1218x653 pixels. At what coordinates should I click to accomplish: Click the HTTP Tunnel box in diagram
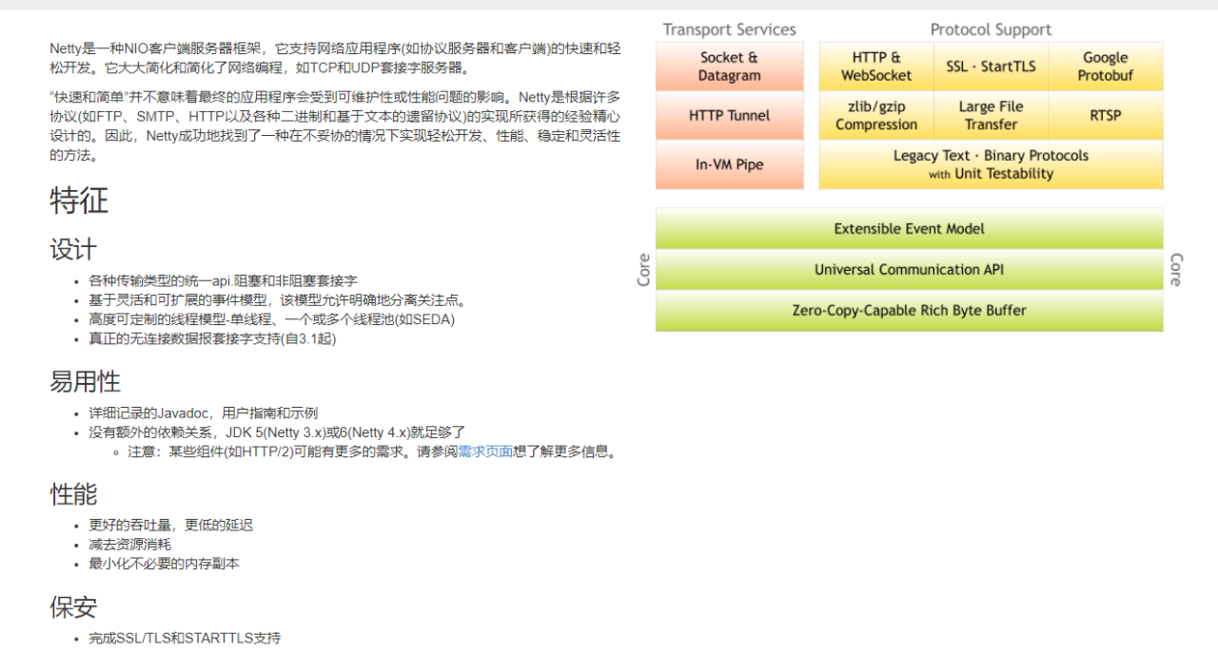pos(730,116)
